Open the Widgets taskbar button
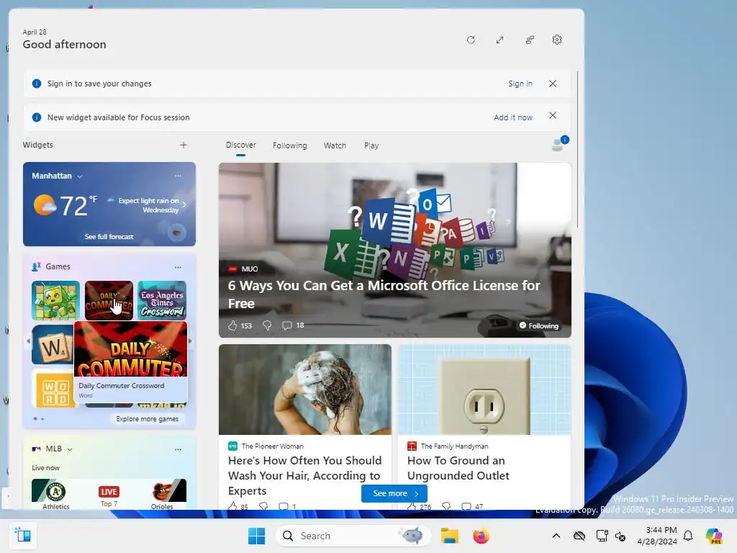The image size is (737, 553). [x=22, y=536]
